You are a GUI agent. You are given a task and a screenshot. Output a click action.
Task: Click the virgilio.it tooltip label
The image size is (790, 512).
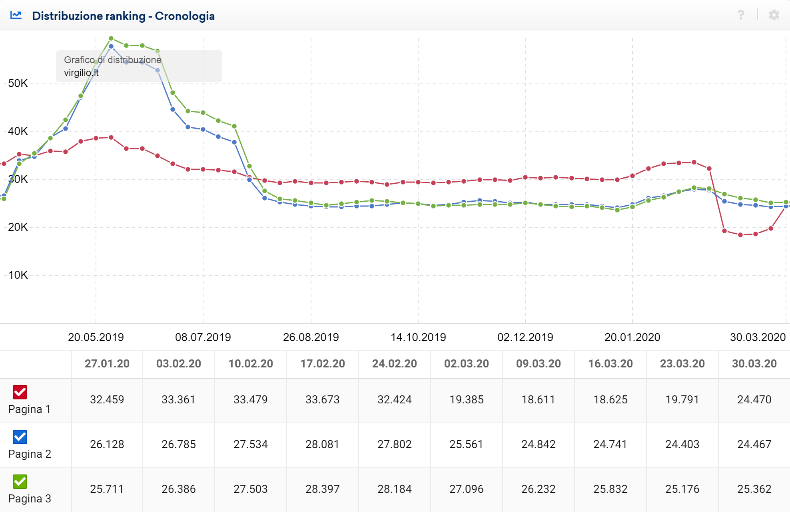pyautogui.click(x=81, y=73)
